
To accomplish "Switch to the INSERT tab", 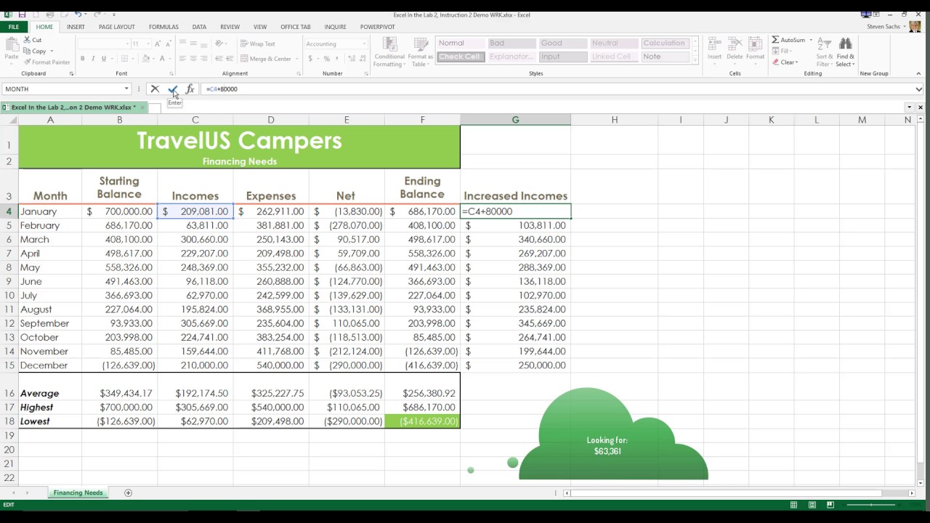I will 76,27.
